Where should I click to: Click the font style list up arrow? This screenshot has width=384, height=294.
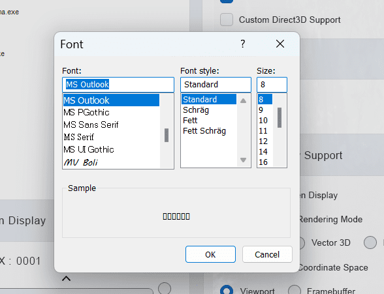[243, 100]
